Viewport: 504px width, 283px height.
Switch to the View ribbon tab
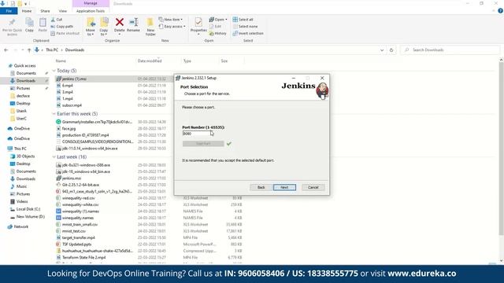(x=63, y=11)
